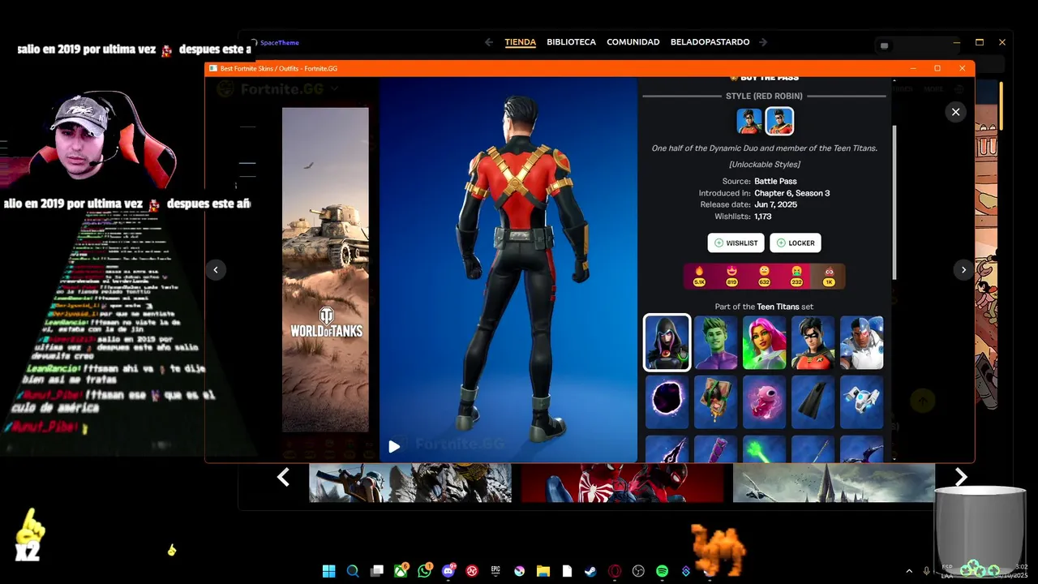This screenshot has height=584, width=1038.
Task: Open the Xbox app from taskbar
Action: click(401, 571)
